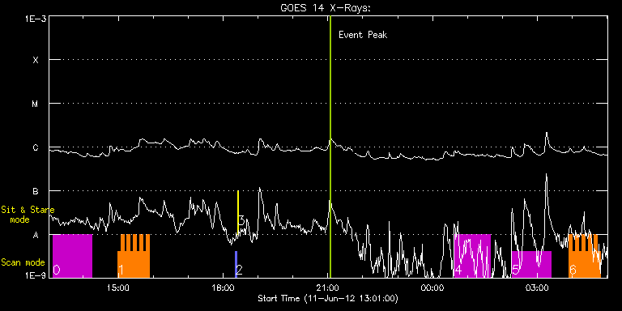The width and height of the screenshot is (622, 311).
Task: Click the green Event Peak vertical line
Action: coord(330,147)
